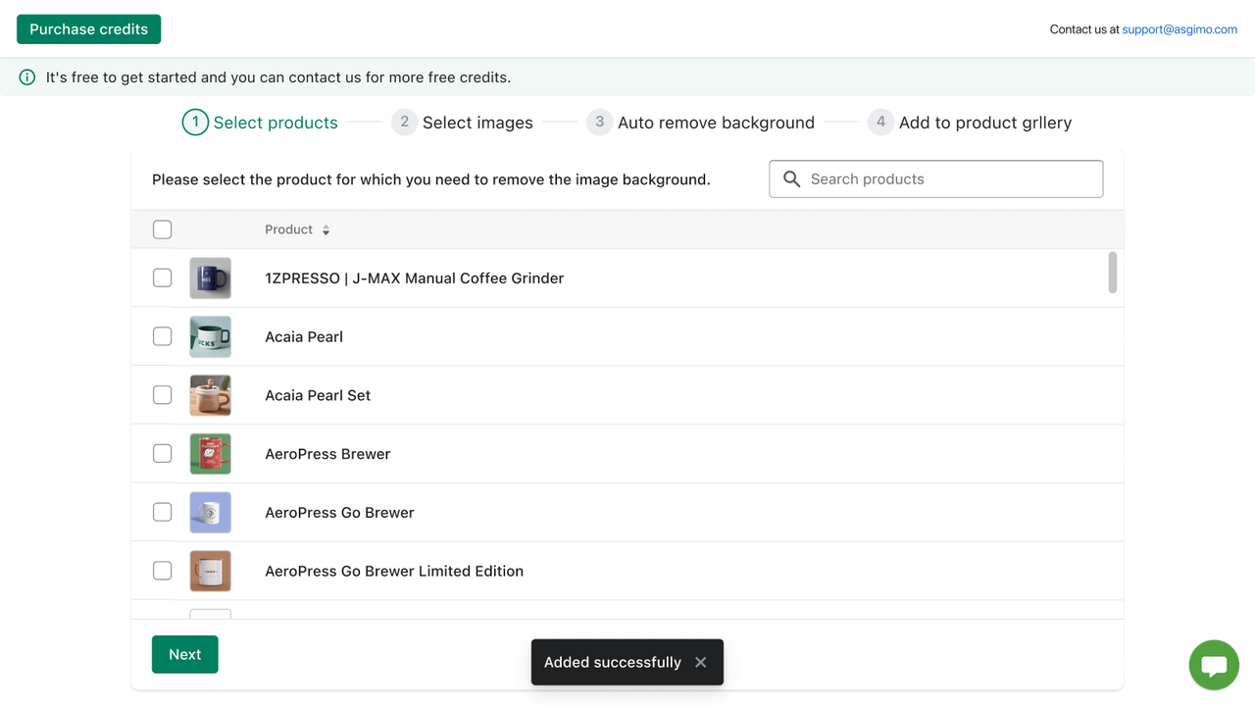This screenshot has height=706, width=1255.
Task: Go to step 3 Auto remove background
Action: pyautogui.click(x=700, y=123)
